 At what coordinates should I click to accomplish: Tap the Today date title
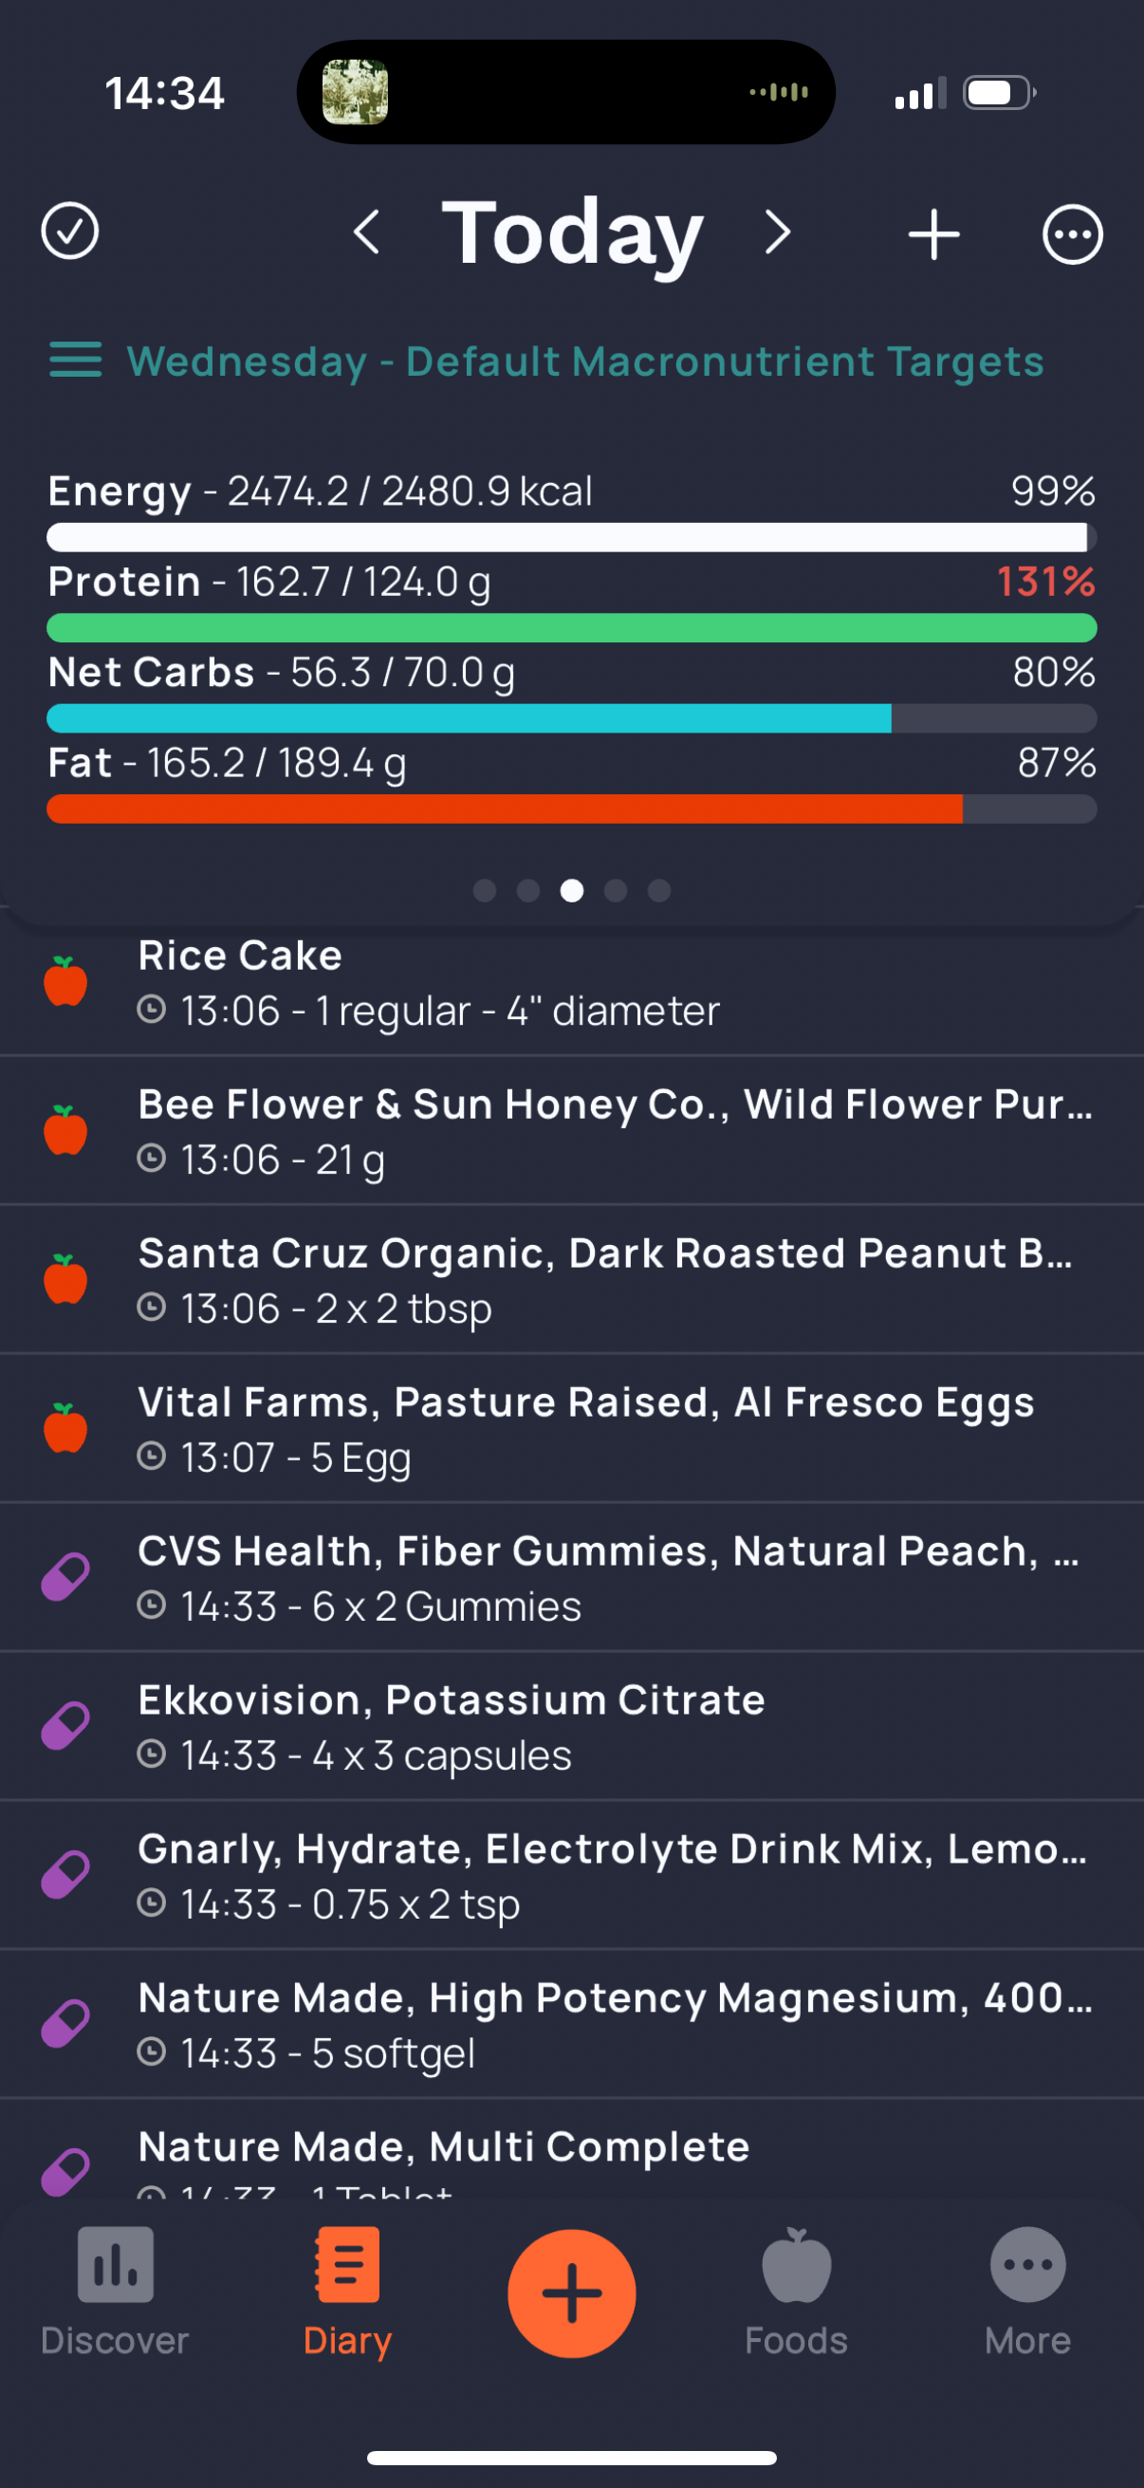pyautogui.click(x=571, y=232)
